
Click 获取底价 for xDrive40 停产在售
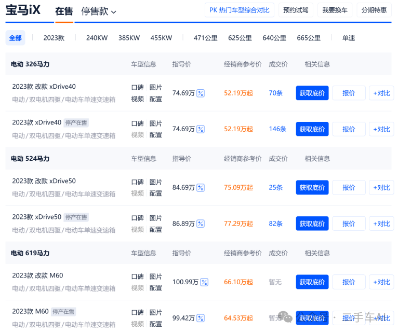click(x=312, y=129)
